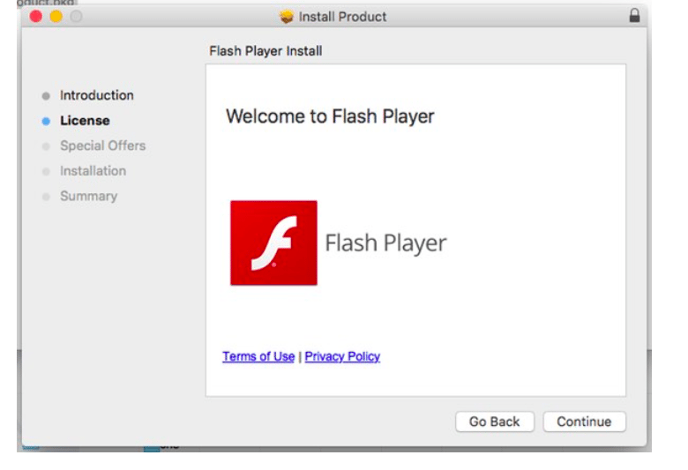
Task: Click the Install Product window title
Action: (x=343, y=17)
